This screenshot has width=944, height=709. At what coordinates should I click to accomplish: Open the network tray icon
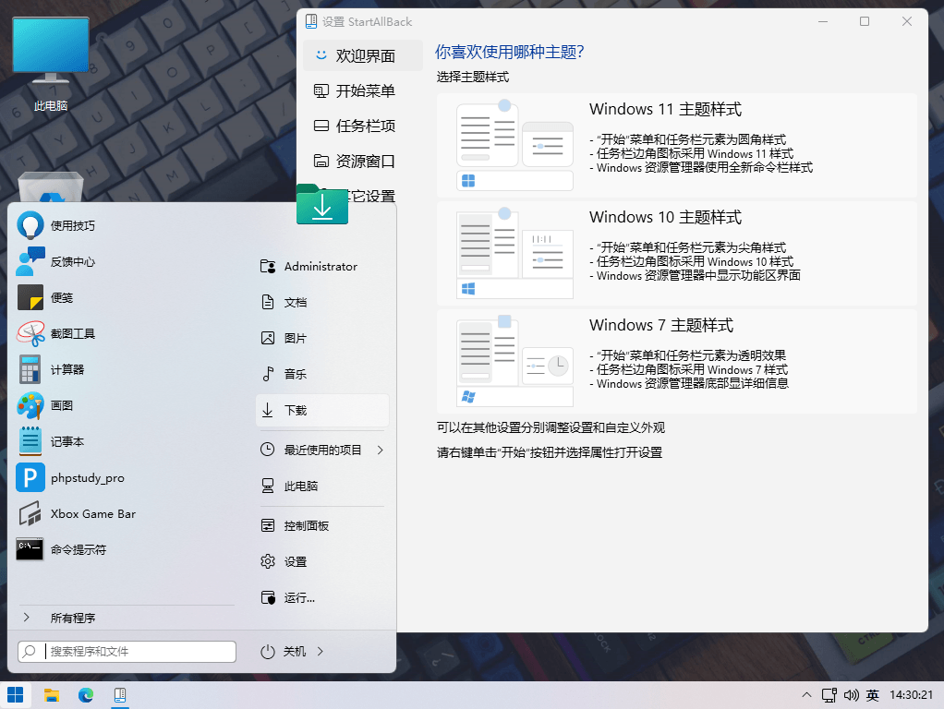(x=829, y=695)
